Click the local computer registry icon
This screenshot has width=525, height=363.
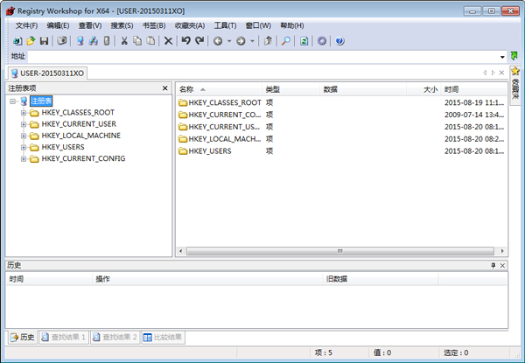(80, 41)
